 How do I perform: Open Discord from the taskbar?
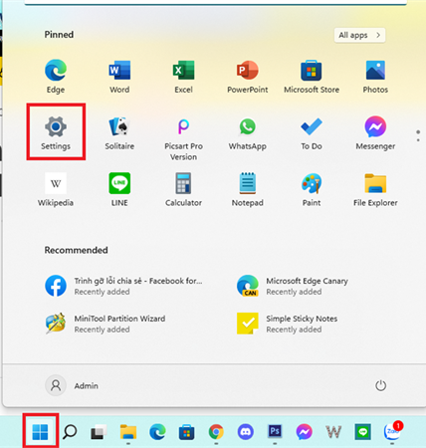pos(246,432)
